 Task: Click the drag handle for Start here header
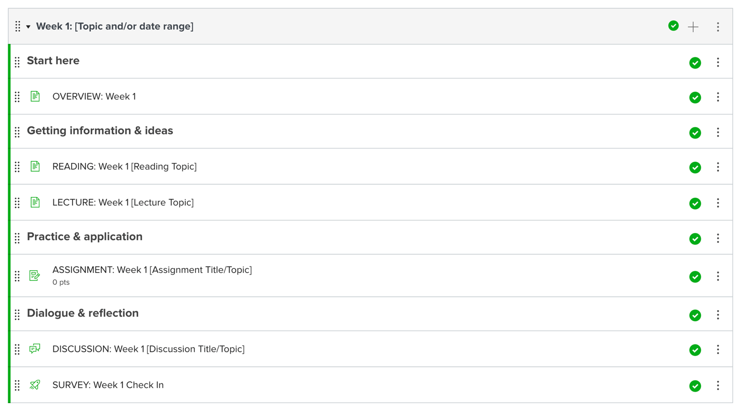[17, 62]
